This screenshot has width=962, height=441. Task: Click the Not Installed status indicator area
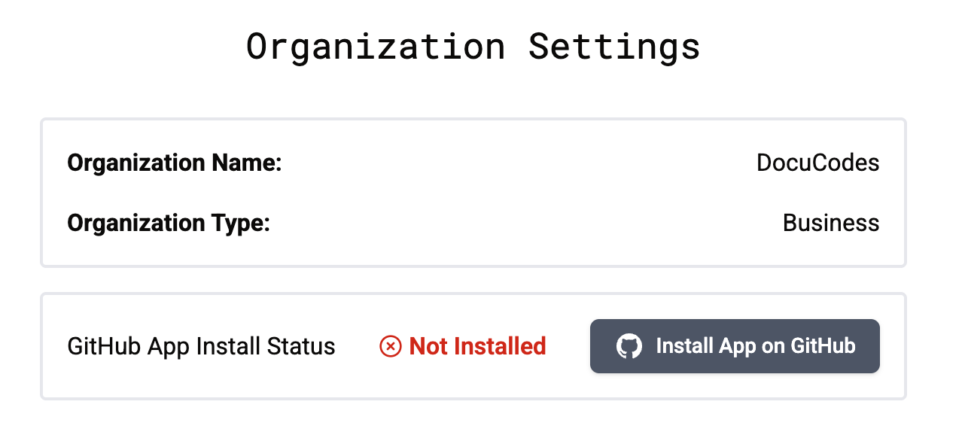pos(462,346)
